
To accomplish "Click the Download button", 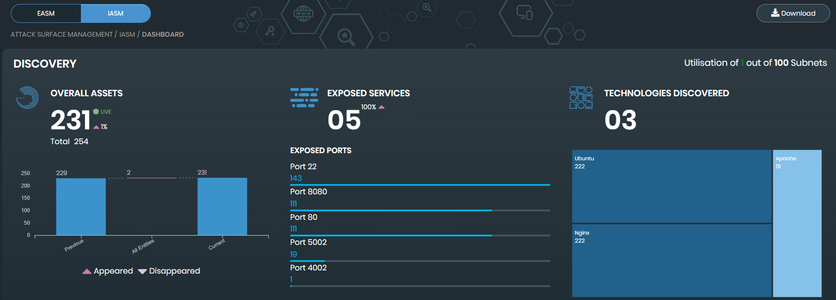I will pos(793,13).
